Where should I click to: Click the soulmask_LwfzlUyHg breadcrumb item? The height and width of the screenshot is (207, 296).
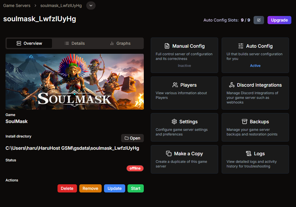click(x=61, y=6)
